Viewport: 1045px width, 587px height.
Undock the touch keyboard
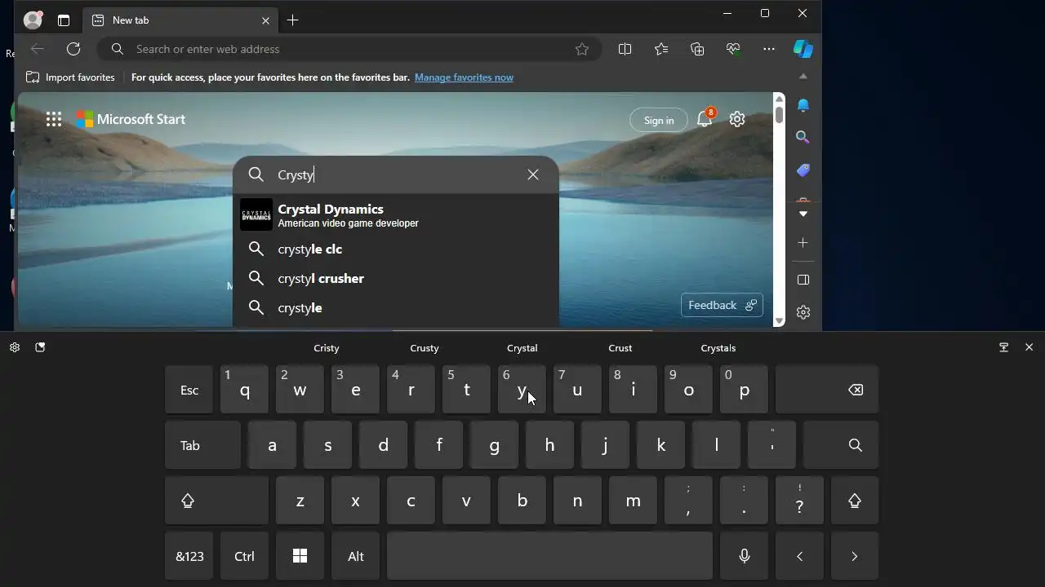pos(1004,347)
